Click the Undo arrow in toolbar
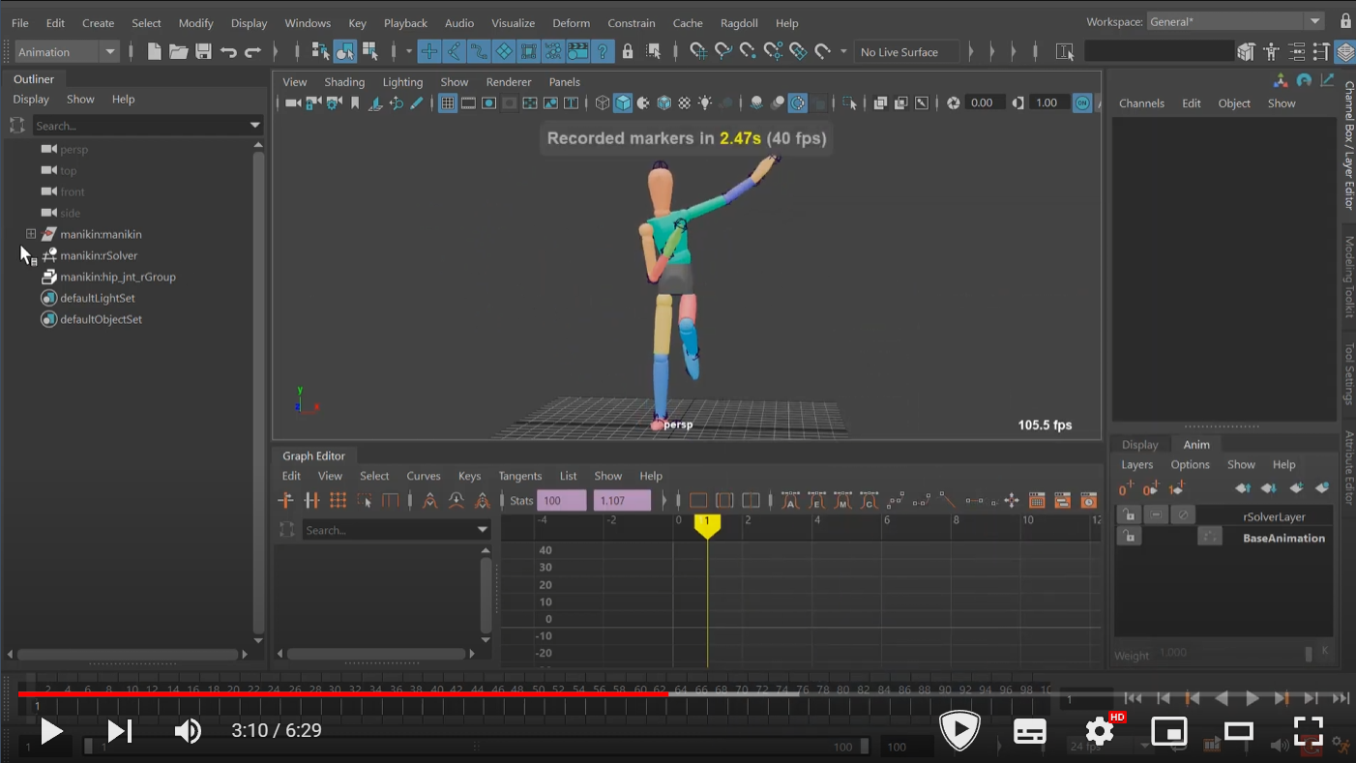The width and height of the screenshot is (1356, 763). click(228, 52)
